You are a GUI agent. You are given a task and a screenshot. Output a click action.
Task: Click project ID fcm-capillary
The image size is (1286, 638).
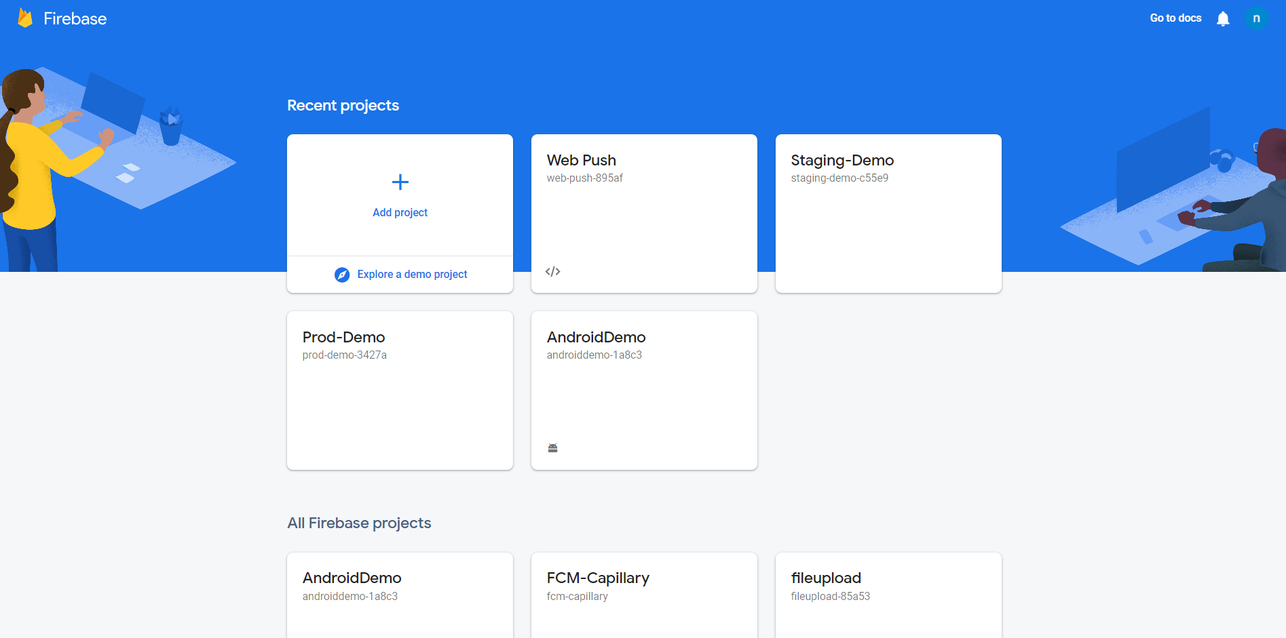(578, 596)
